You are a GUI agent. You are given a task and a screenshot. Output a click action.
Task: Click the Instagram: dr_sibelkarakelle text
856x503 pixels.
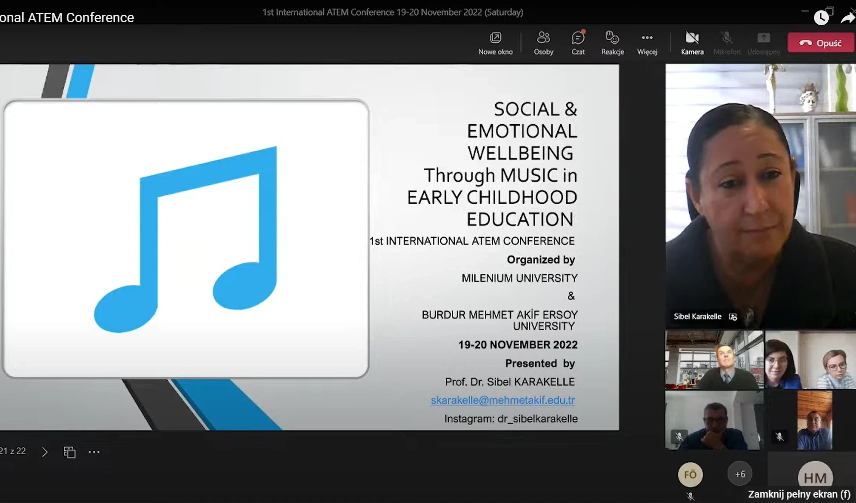(511, 419)
